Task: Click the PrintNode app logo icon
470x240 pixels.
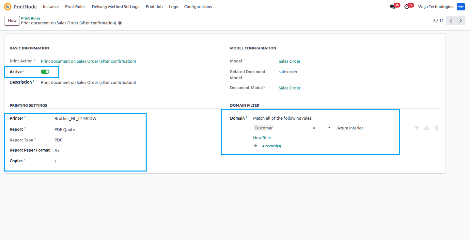Action: tap(8, 7)
